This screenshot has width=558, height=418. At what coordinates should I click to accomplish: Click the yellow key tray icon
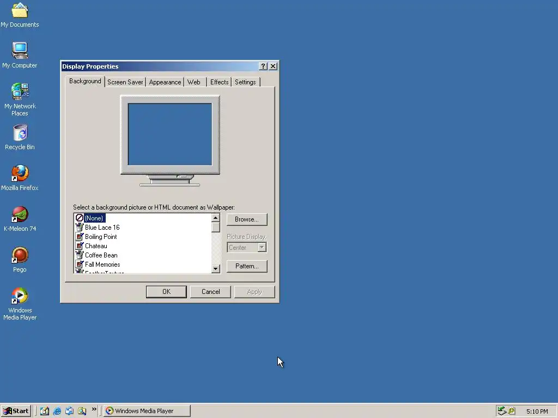pos(512,411)
